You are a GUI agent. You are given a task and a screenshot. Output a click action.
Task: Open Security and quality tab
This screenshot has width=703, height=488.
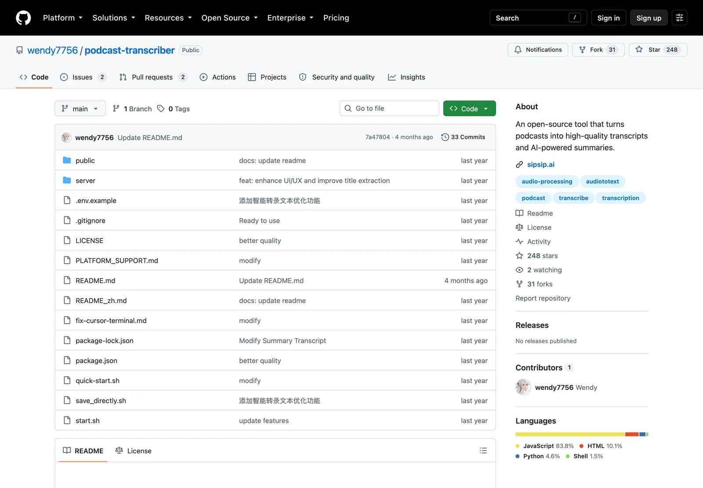pyautogui.click(x=337, y=77)
